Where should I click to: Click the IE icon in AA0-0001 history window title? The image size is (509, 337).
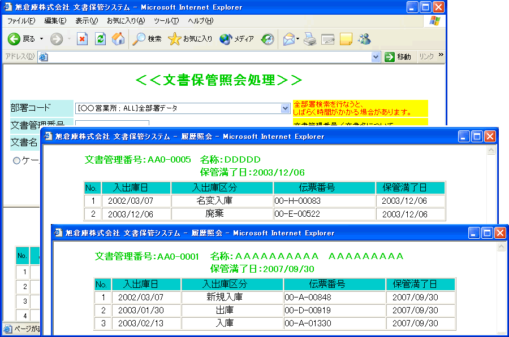point(58,233)
